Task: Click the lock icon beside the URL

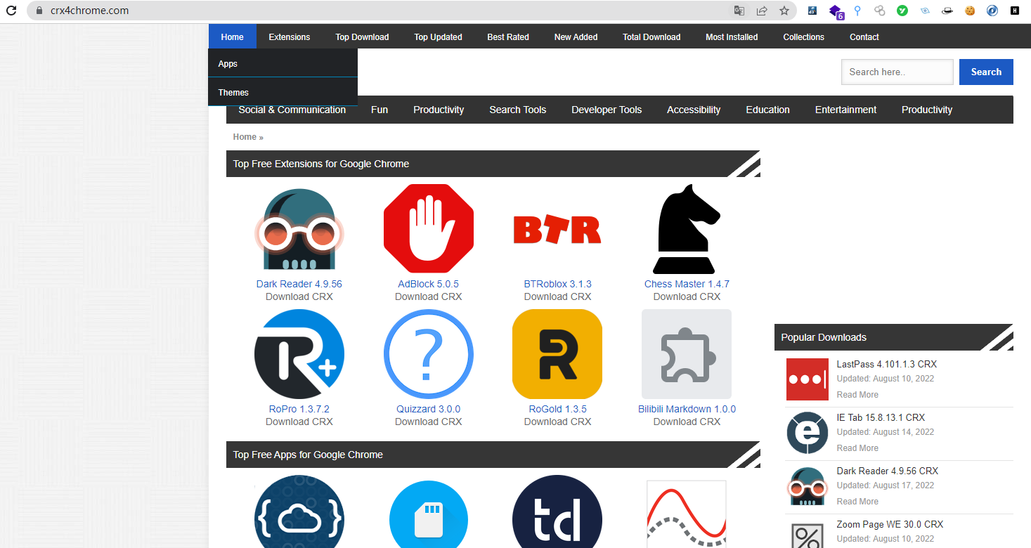Action: [x=39, y=11]
